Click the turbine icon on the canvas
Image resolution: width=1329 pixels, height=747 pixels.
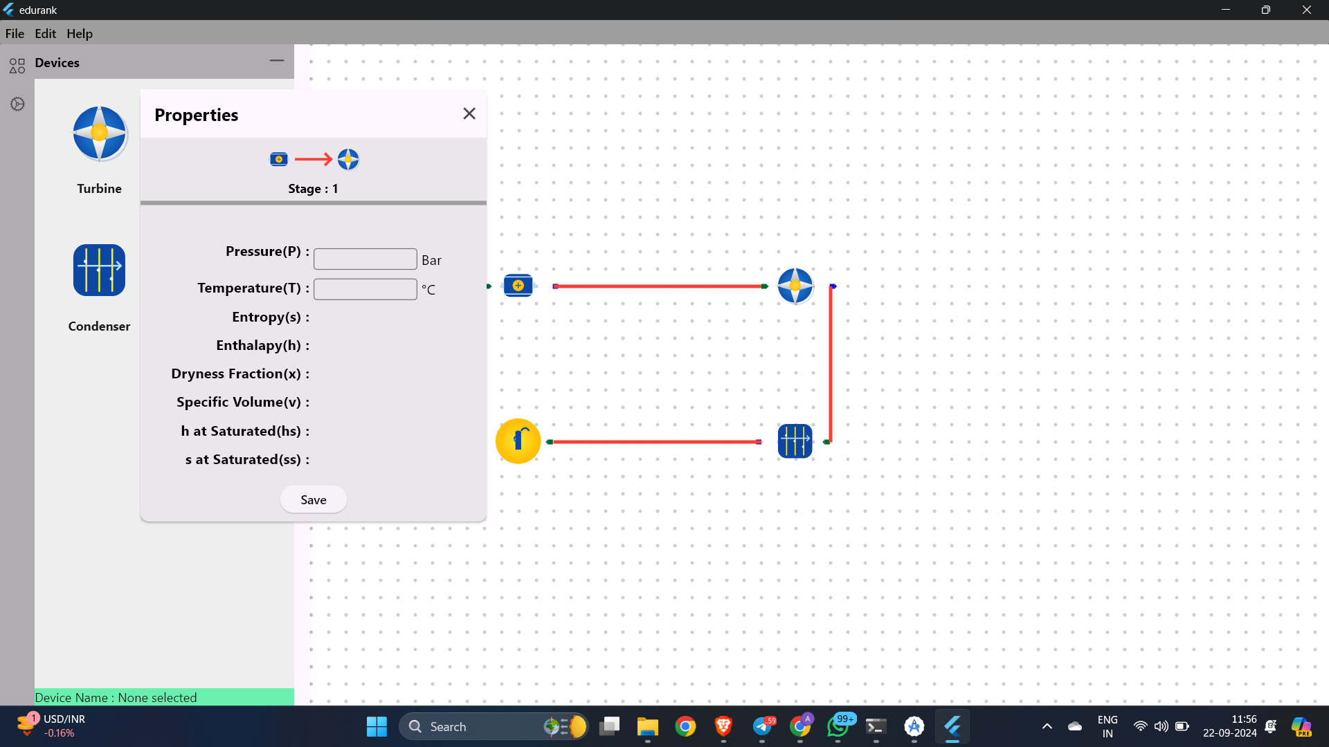point(795,286)
